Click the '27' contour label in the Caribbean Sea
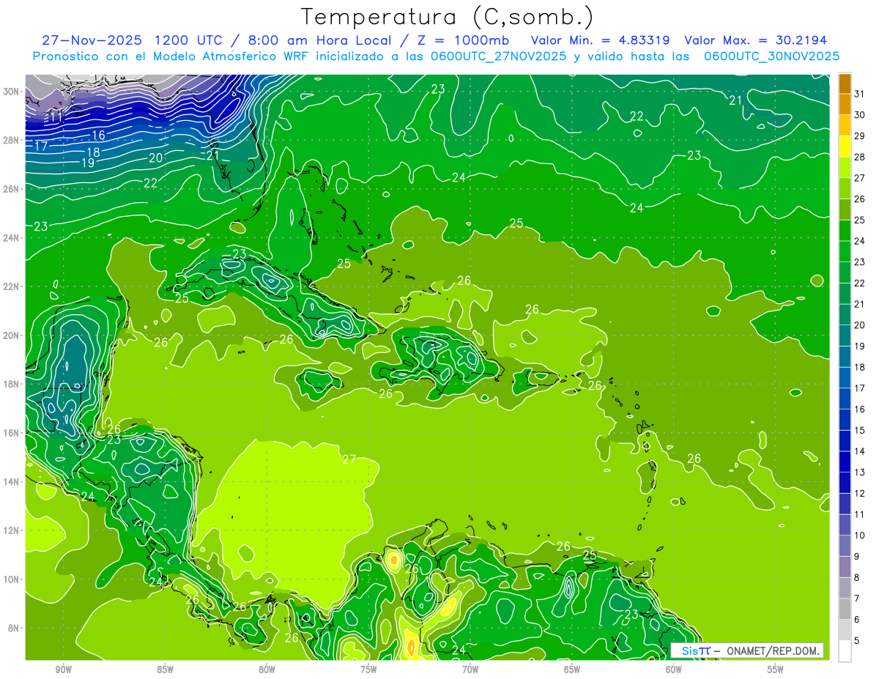 (349, 460)
